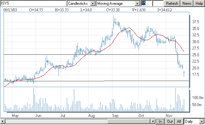The image size is (205, 125).
Task: Click the 100.0m volume axis label
Action: click(198, 98)
